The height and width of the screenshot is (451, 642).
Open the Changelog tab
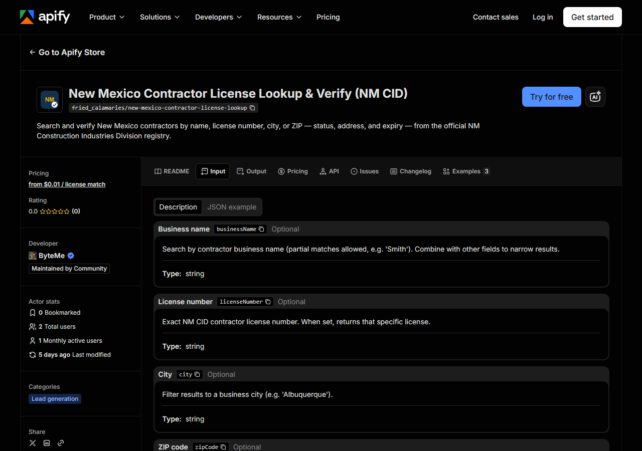(411, 171)
